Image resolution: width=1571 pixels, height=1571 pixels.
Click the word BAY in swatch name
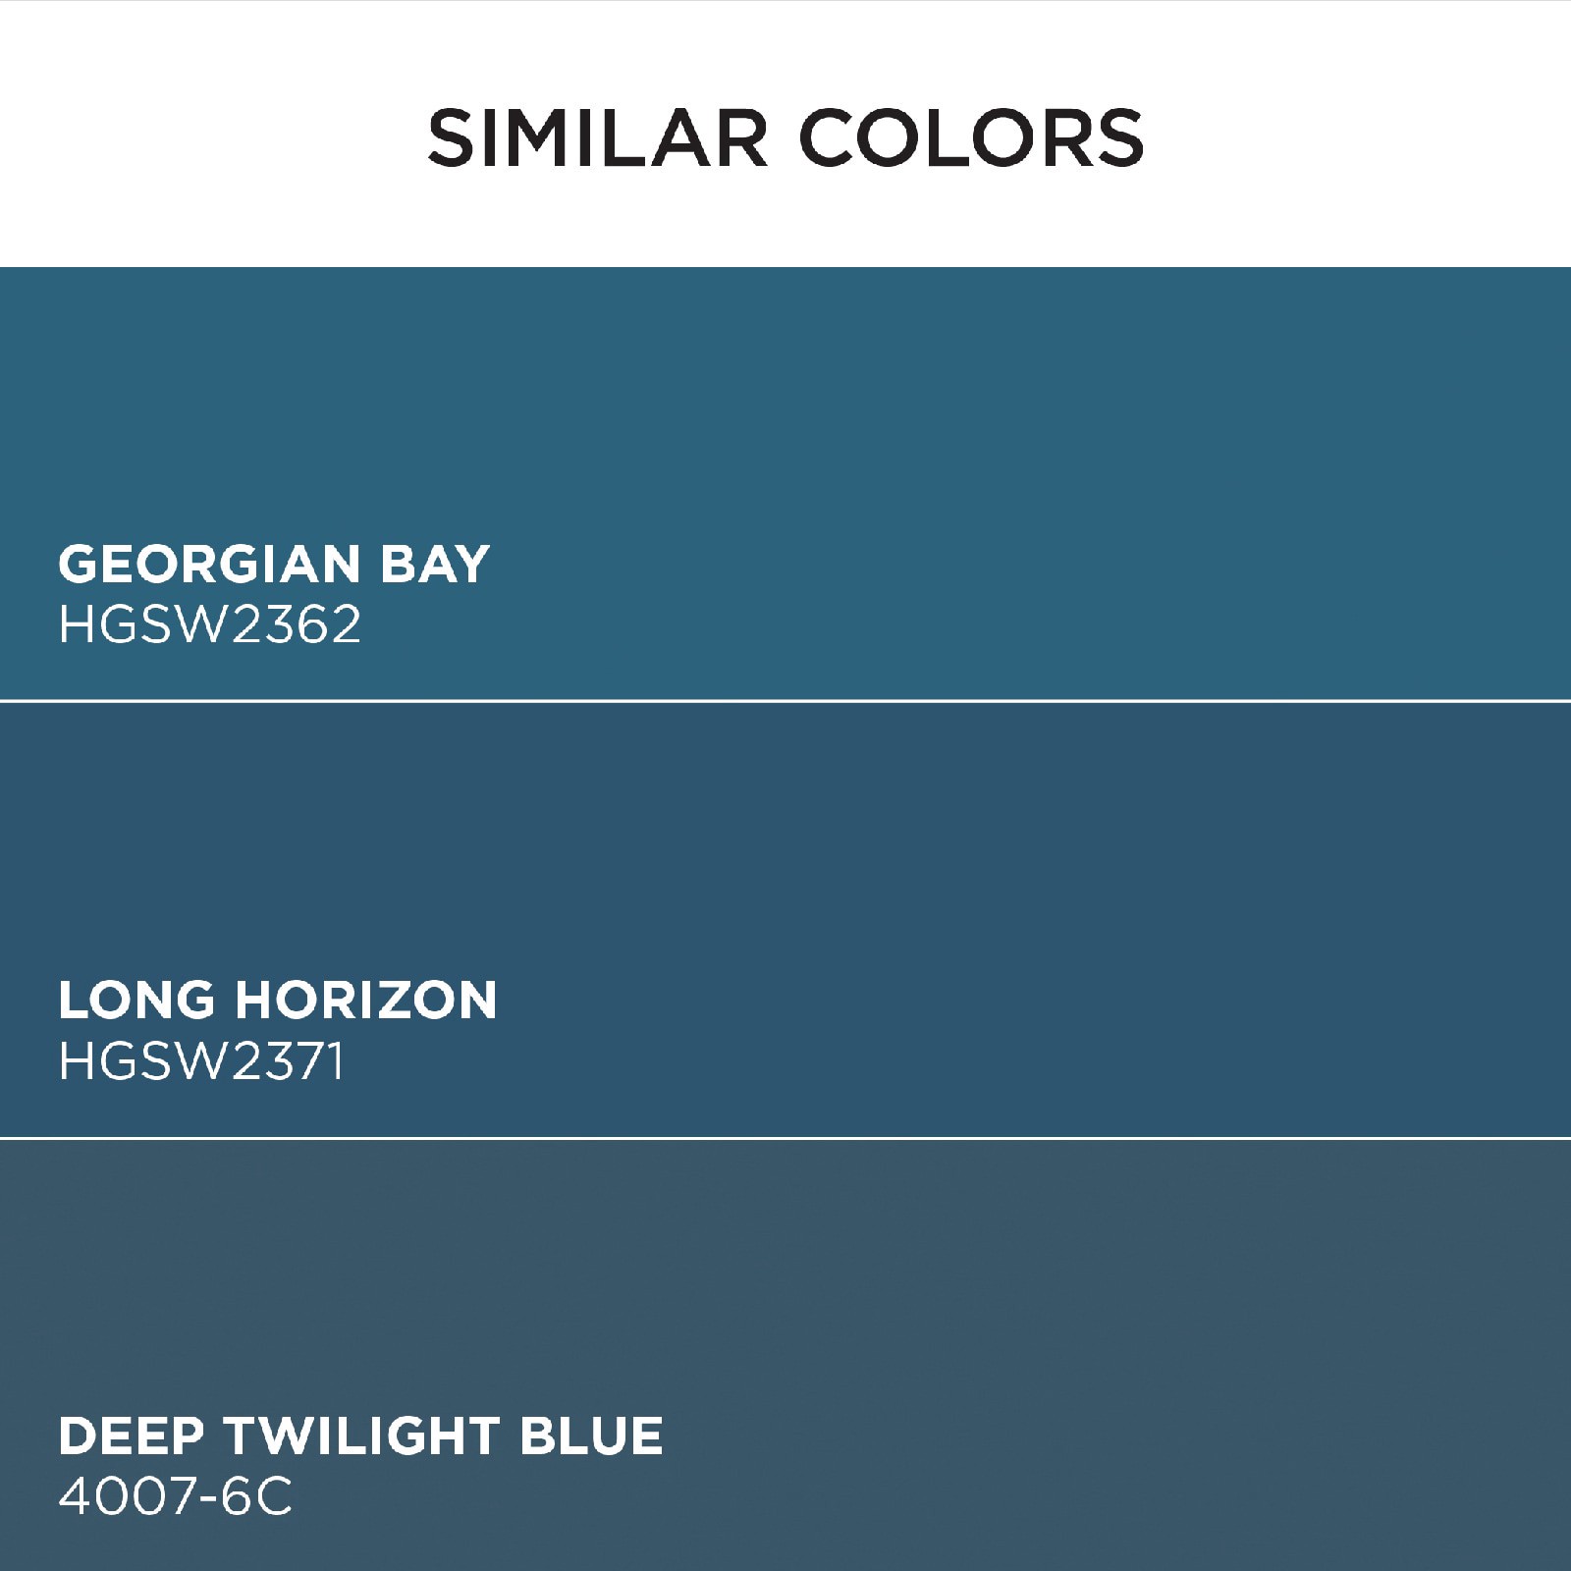coord(434,565)
